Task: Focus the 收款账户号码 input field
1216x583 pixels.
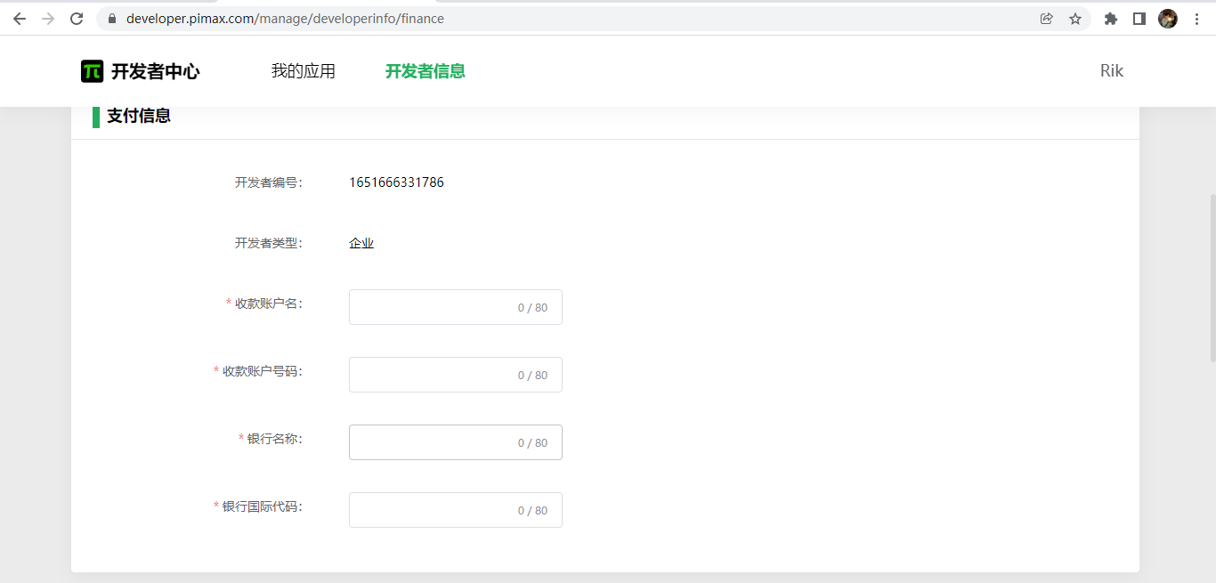Action: (456, 375)
